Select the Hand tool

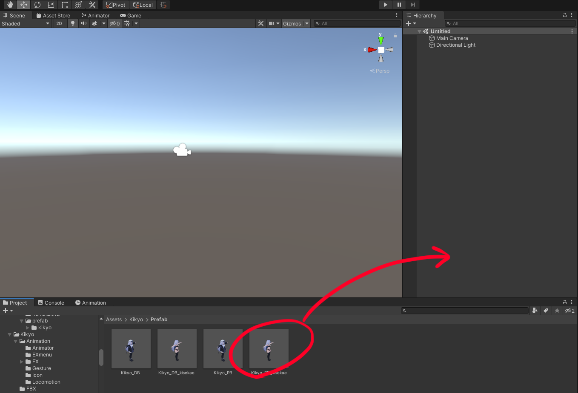[x=10, y=5]
